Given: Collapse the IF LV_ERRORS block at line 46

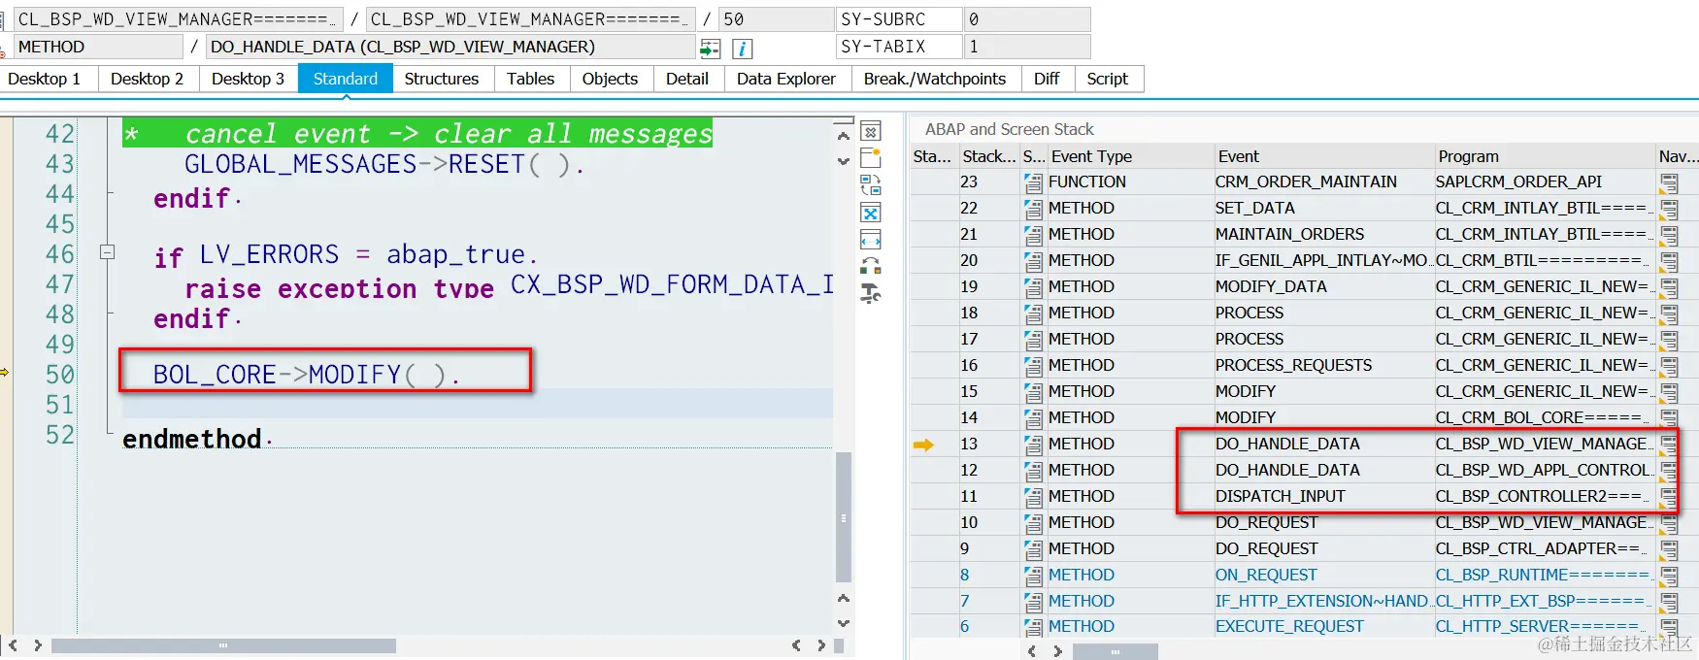Looking at the screenshot, I should (108, 252).
